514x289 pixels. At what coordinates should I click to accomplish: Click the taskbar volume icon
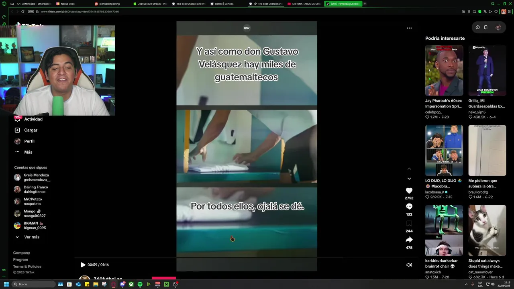click(493, 284)
